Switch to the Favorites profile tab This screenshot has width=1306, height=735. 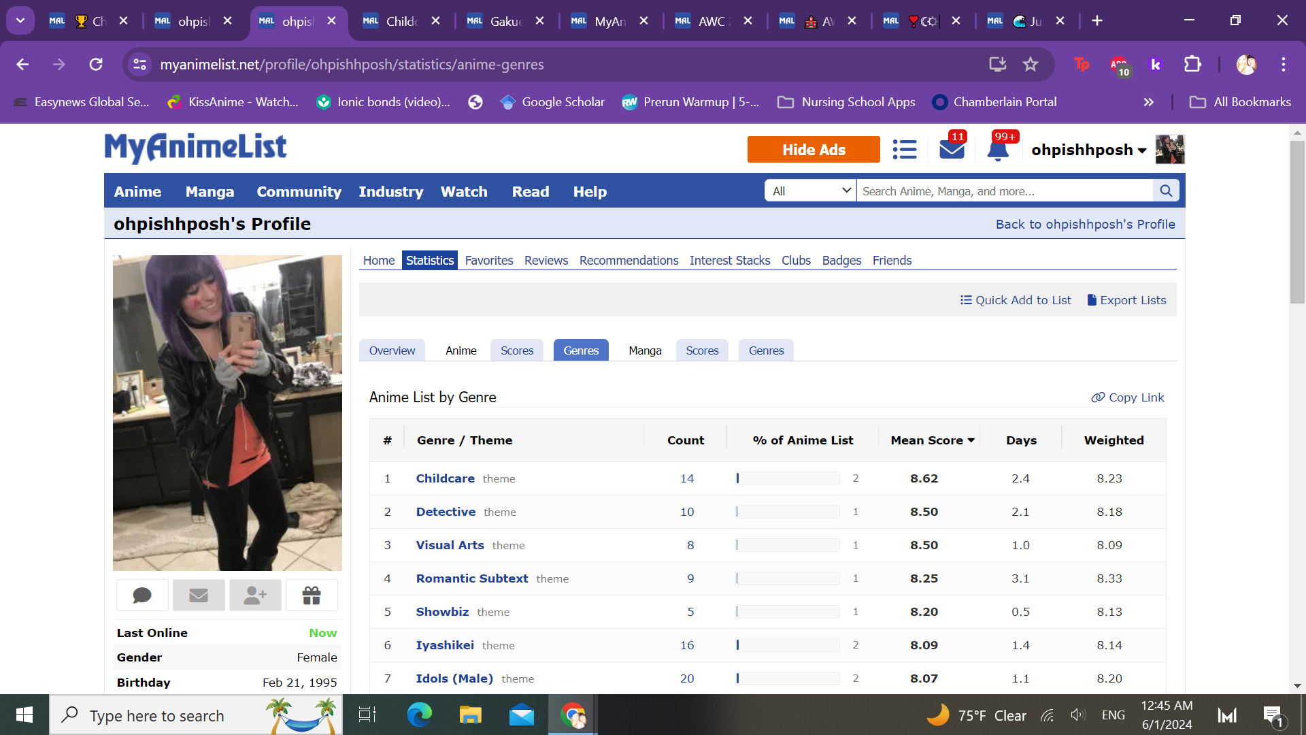pos(488,261)
